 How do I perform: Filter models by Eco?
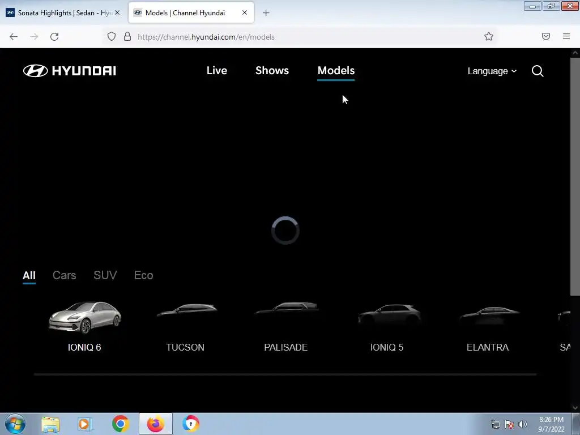(x=143, y=275)
